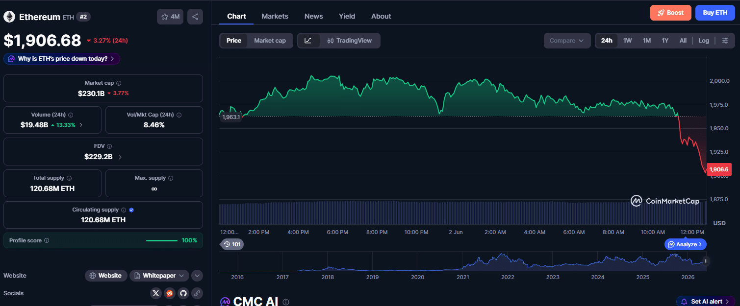Open the Chart tab

click(236, 16)
